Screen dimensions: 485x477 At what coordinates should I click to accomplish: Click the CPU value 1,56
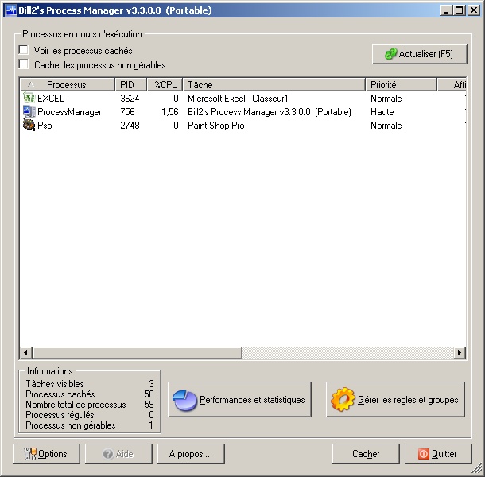(170, 112)
